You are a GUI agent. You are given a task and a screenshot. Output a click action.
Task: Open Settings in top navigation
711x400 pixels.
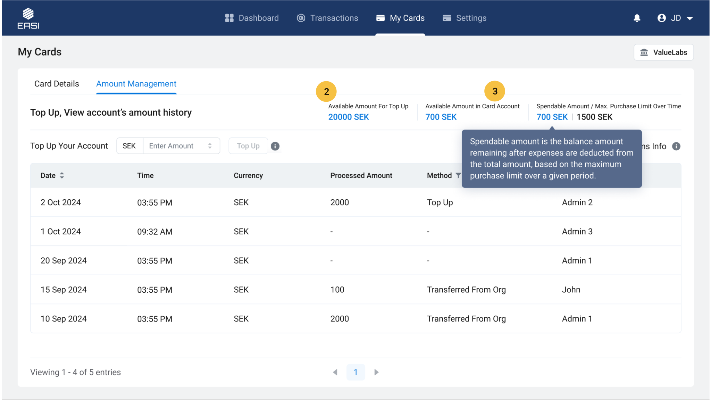click(x=465, y=18)
